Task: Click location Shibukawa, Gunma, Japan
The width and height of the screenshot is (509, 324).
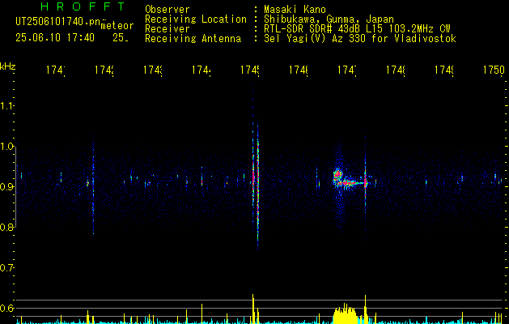Action: pos(329,19)
